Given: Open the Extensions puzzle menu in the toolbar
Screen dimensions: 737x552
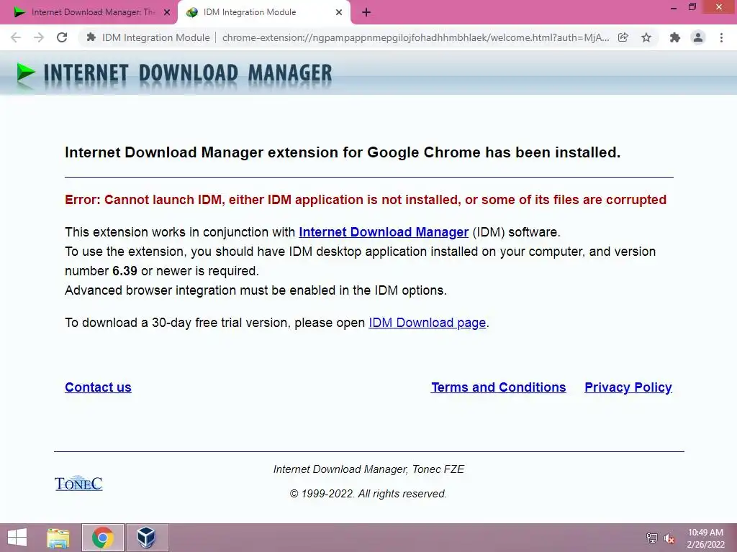Looking at the screenshot, I should [675, 37].
